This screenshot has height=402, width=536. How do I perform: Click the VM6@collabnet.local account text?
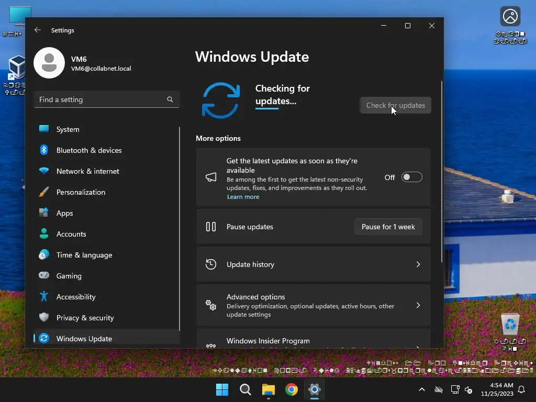pyautogui.click(x=101, y=69)
